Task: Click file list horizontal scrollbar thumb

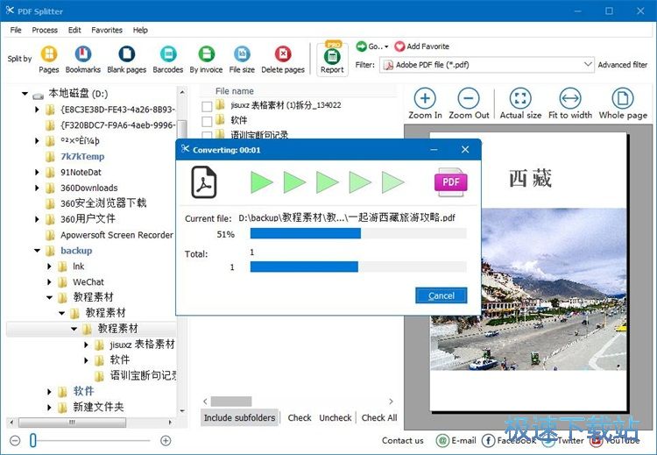Action: coord(231,402)
